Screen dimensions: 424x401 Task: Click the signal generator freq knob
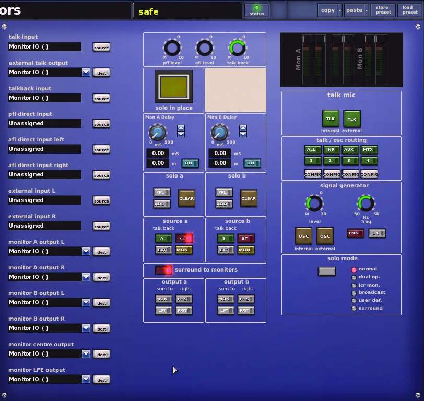coord(366,203)
